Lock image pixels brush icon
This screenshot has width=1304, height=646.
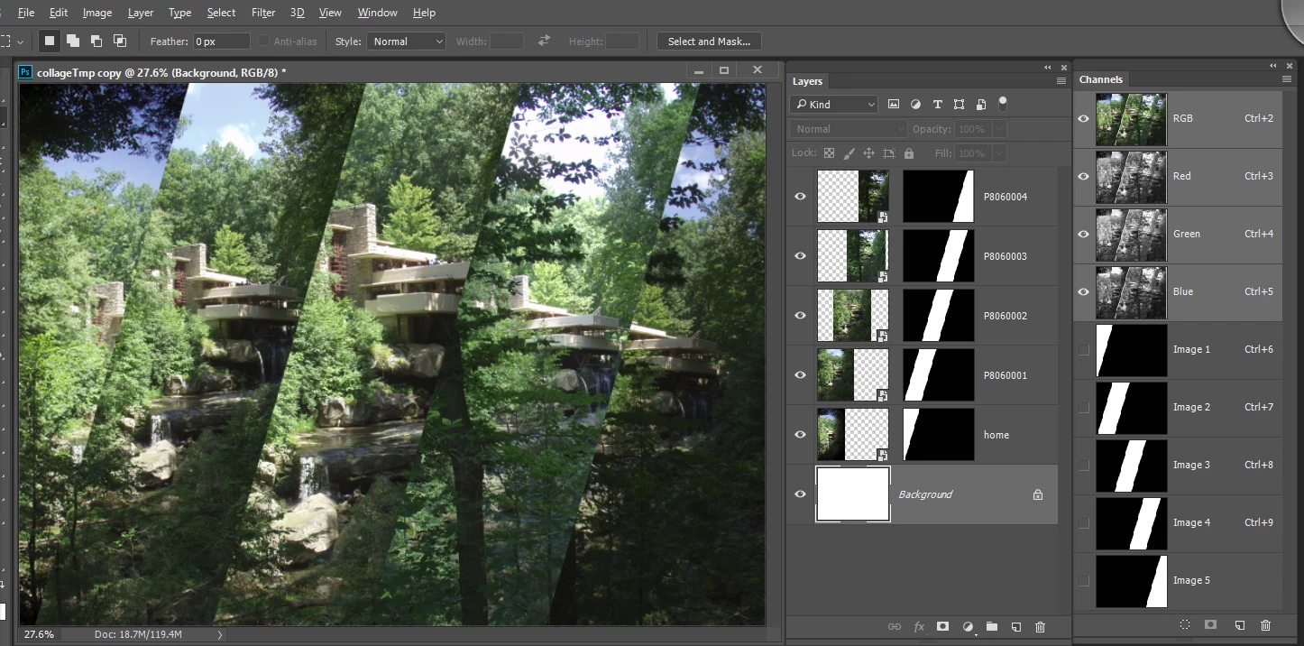point(849,153)
